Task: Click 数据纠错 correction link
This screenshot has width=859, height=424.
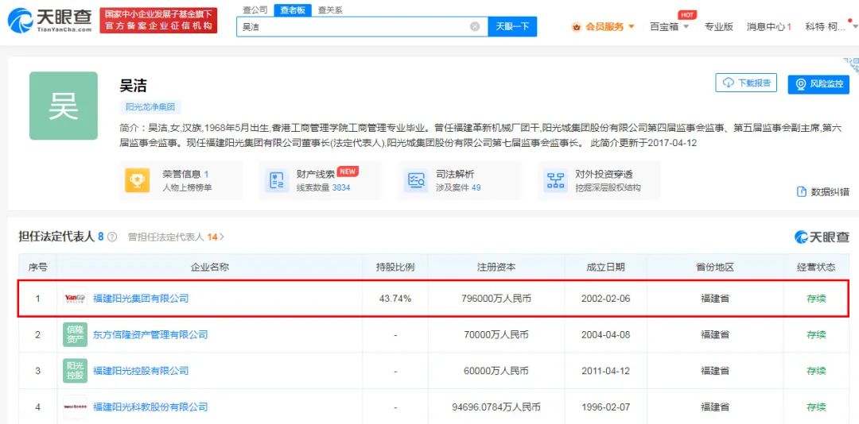Action: (823, 191)
